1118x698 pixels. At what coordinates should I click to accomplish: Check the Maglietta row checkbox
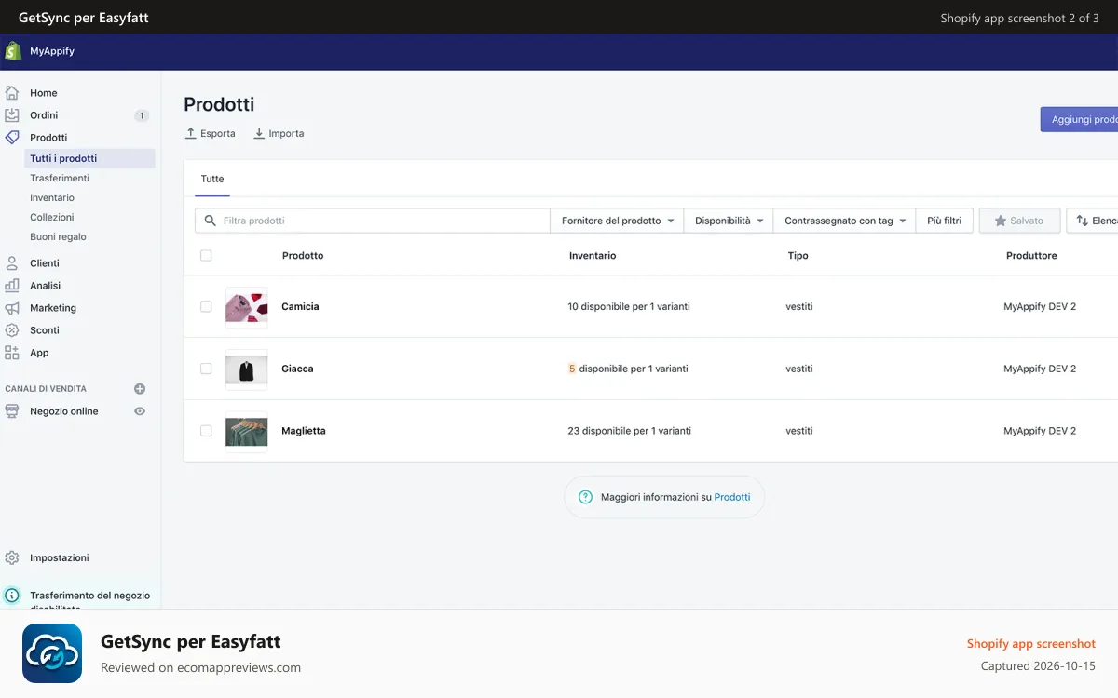coord(206,431)
